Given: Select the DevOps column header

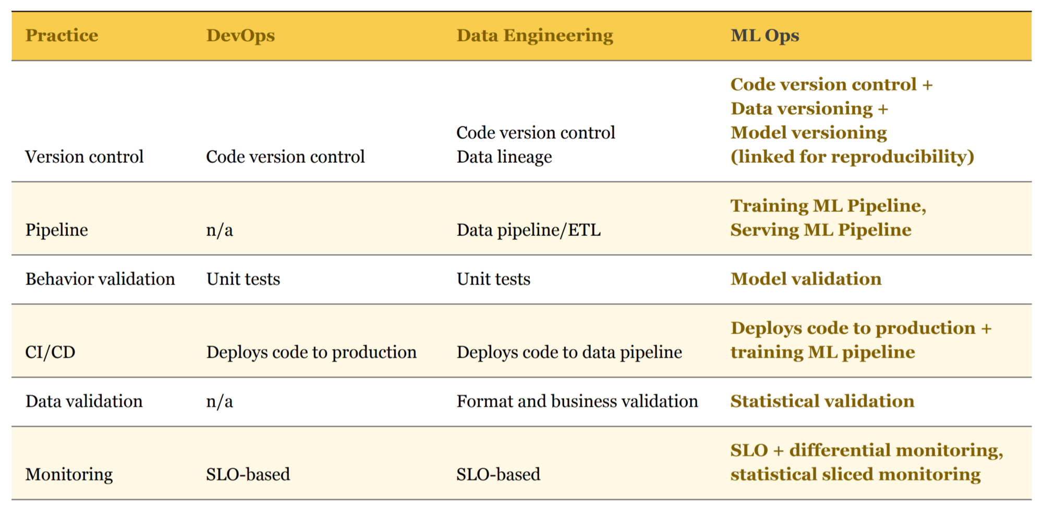Looking at the screenshot, I should pos(240,35).
